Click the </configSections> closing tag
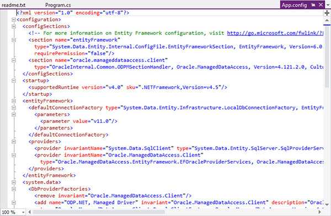331x216 pixels. pos(47,74)
